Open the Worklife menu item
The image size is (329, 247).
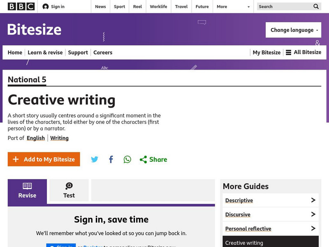click(x=158, y=7)
